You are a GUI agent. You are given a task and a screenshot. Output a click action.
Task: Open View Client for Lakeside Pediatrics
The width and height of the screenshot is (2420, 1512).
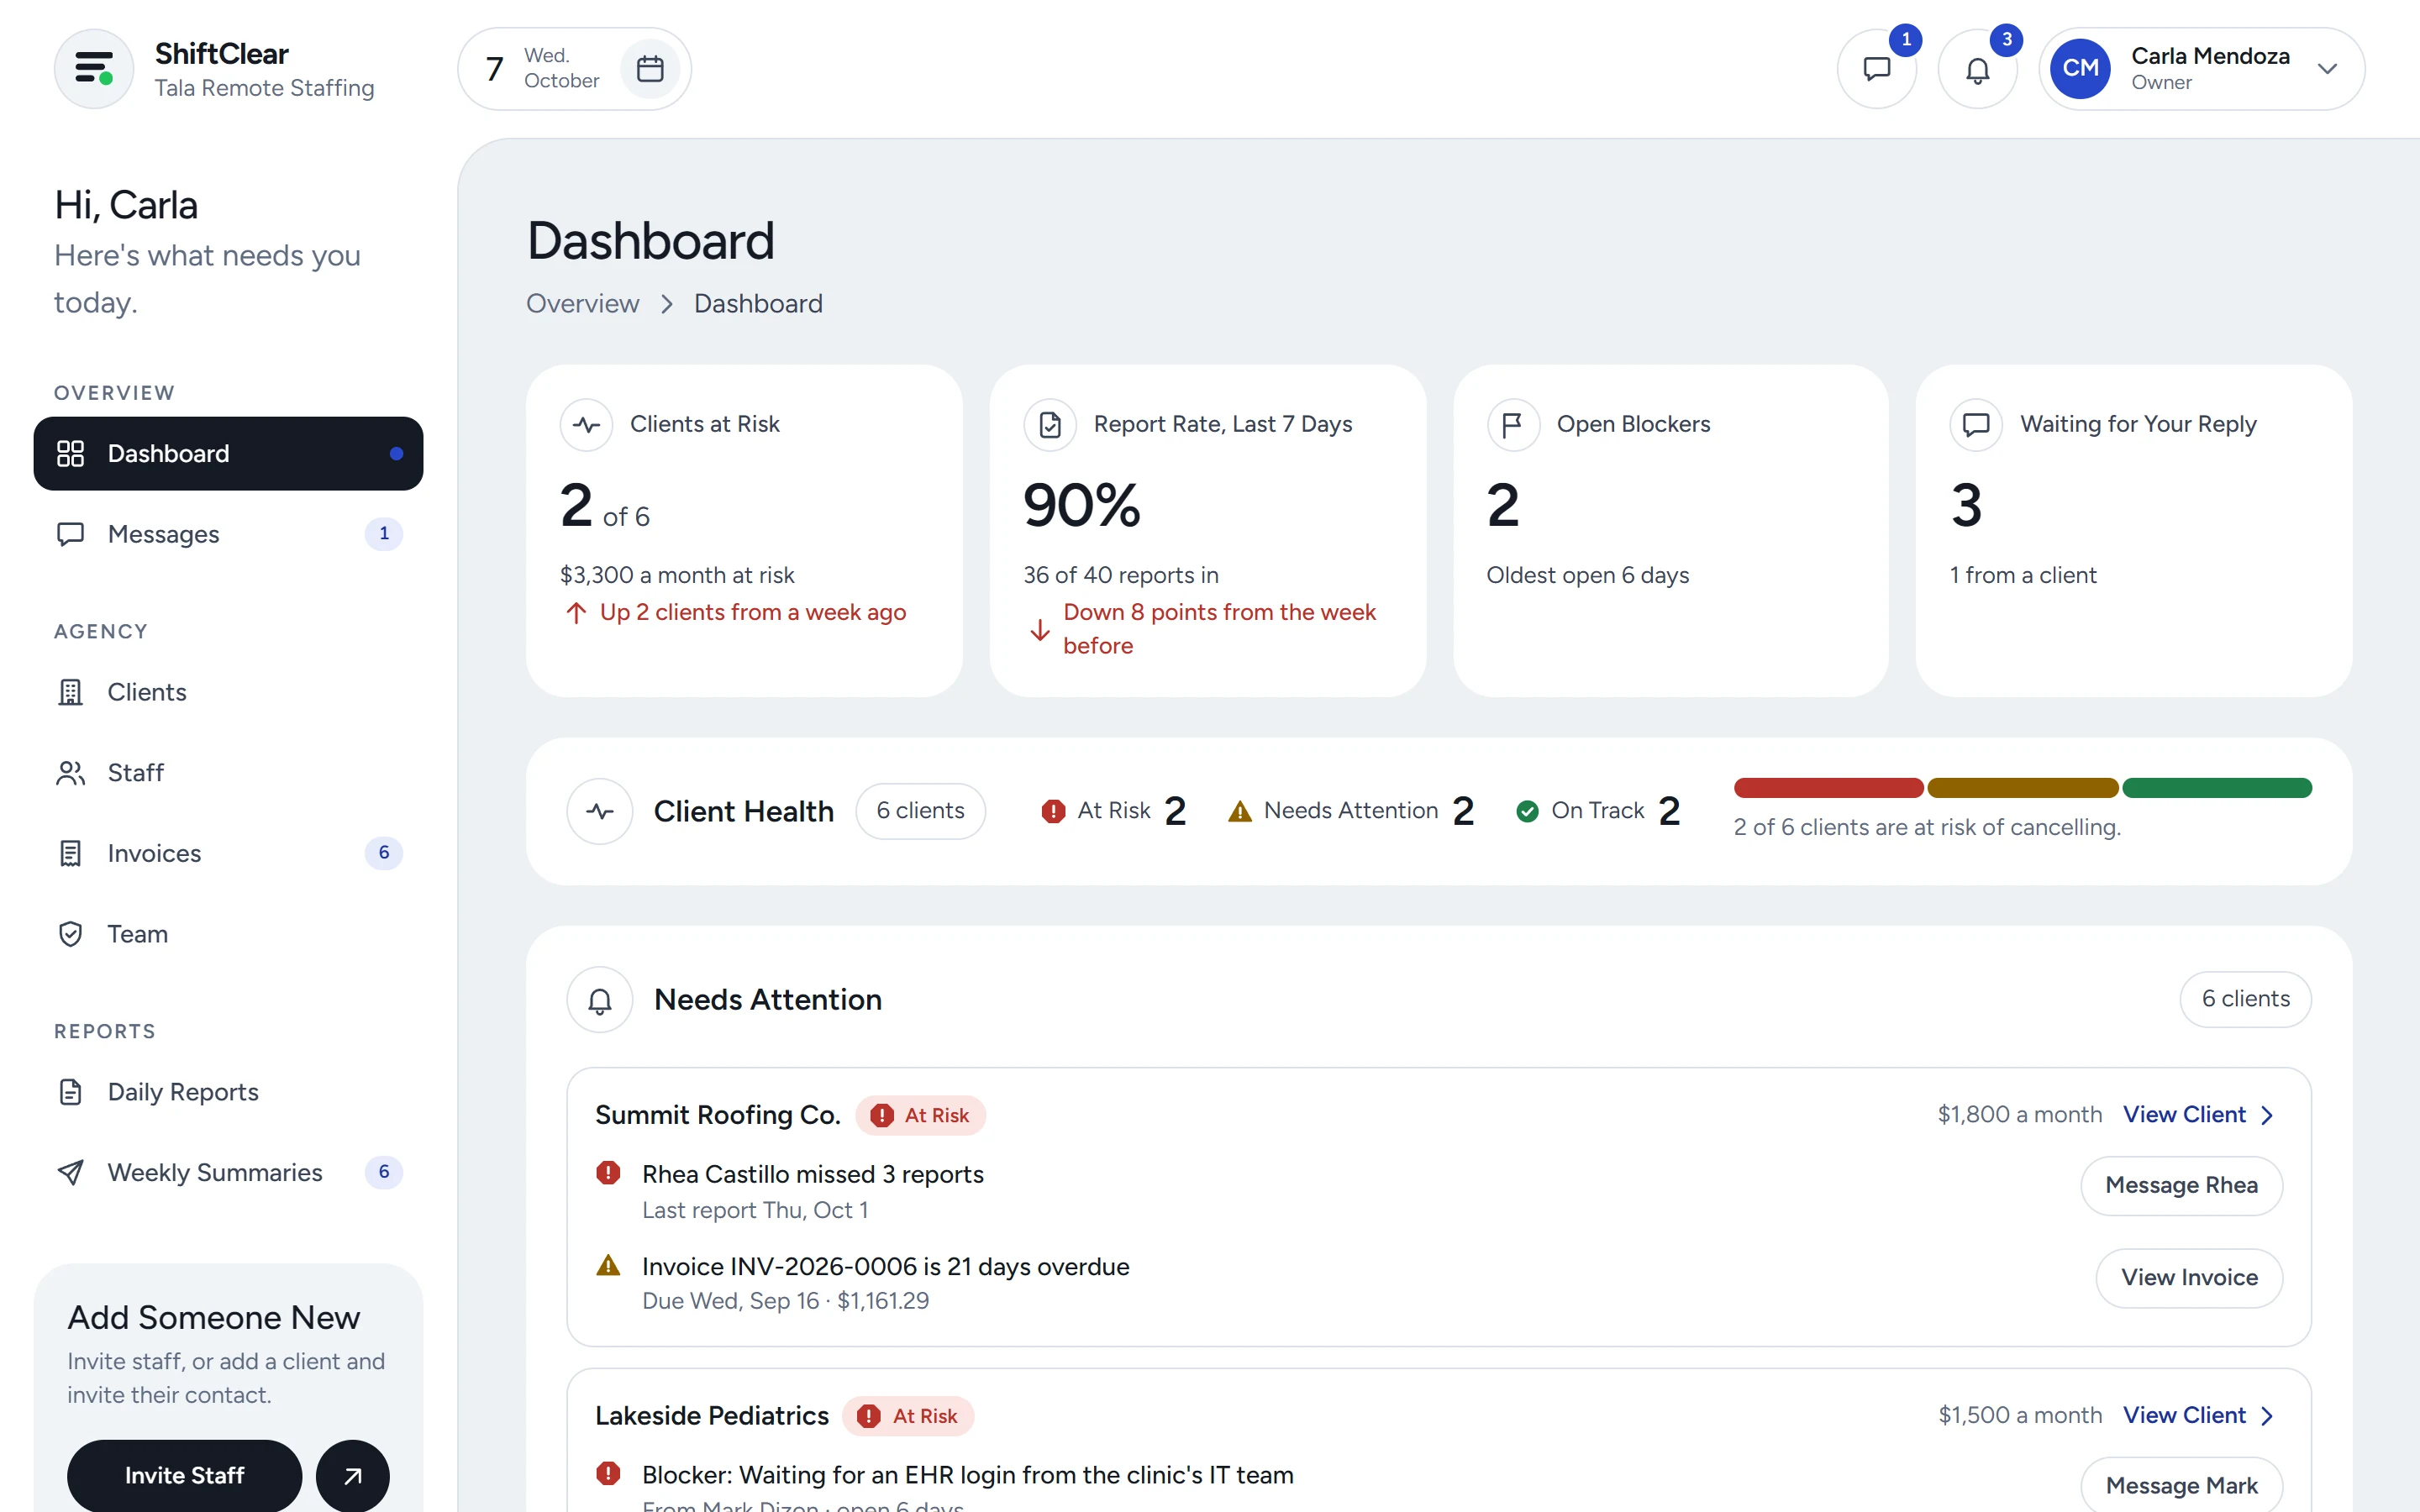pyautogui.click(x=2198, y=1416)
